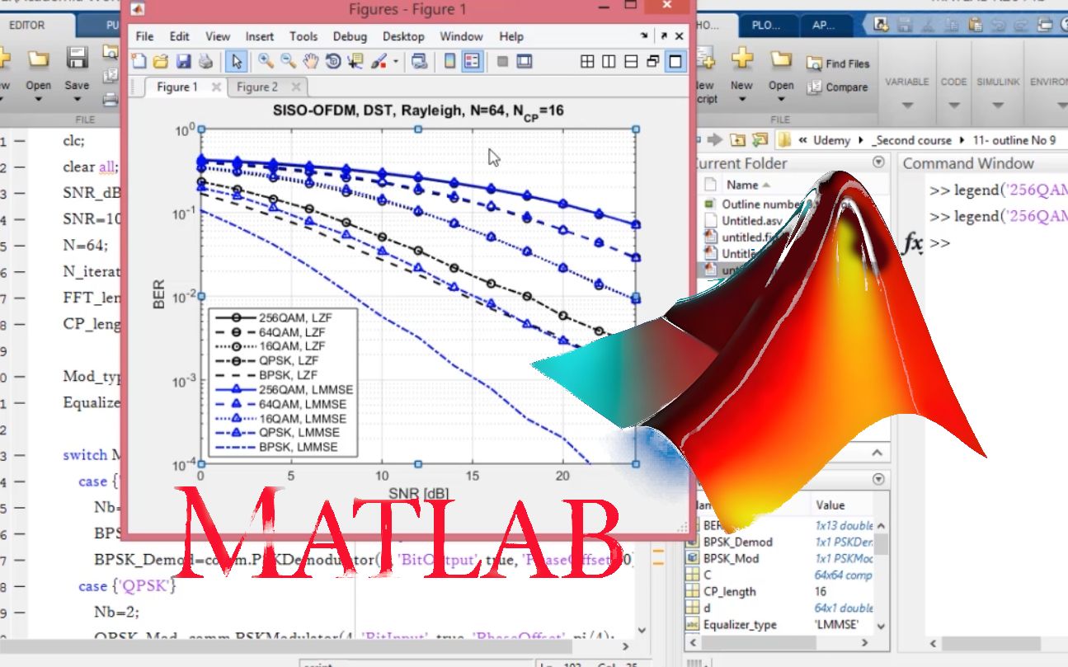This screenshot has height=667, width=1068.
Task: Print the figure using the printer icon
Action: click(205, 61)
